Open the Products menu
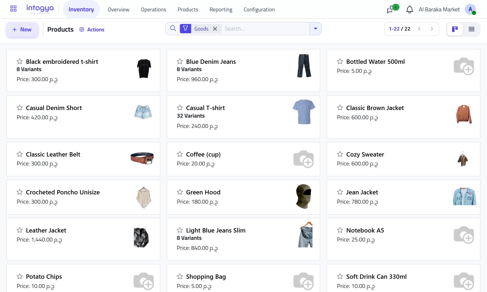This screenshot has height=292, width=487. 188,9
